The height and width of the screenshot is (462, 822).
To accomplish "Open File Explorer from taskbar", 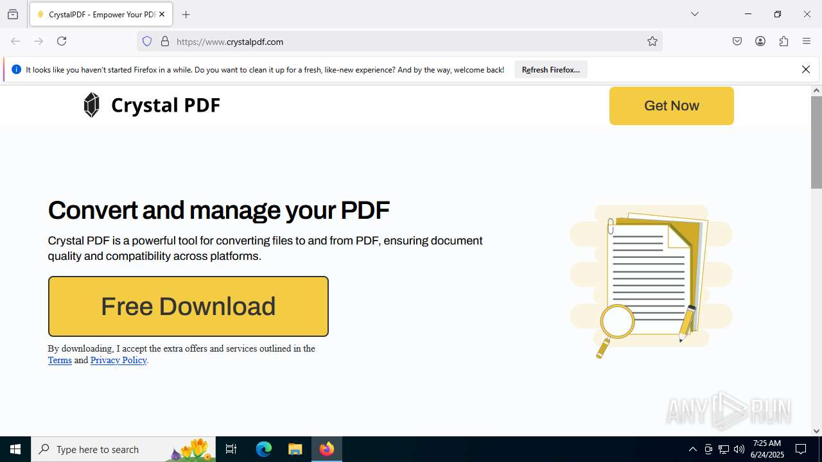I will click(x=295, y=449).
